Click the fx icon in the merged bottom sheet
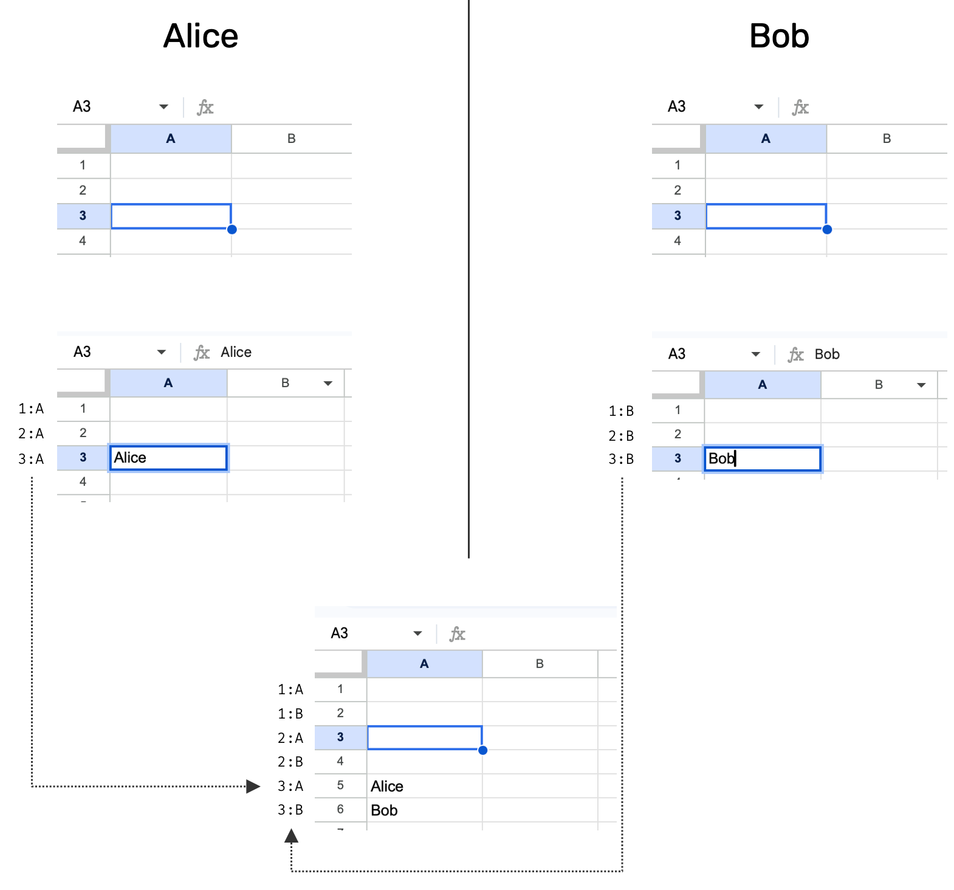The image size is (954, 890). tap(457, 634)
